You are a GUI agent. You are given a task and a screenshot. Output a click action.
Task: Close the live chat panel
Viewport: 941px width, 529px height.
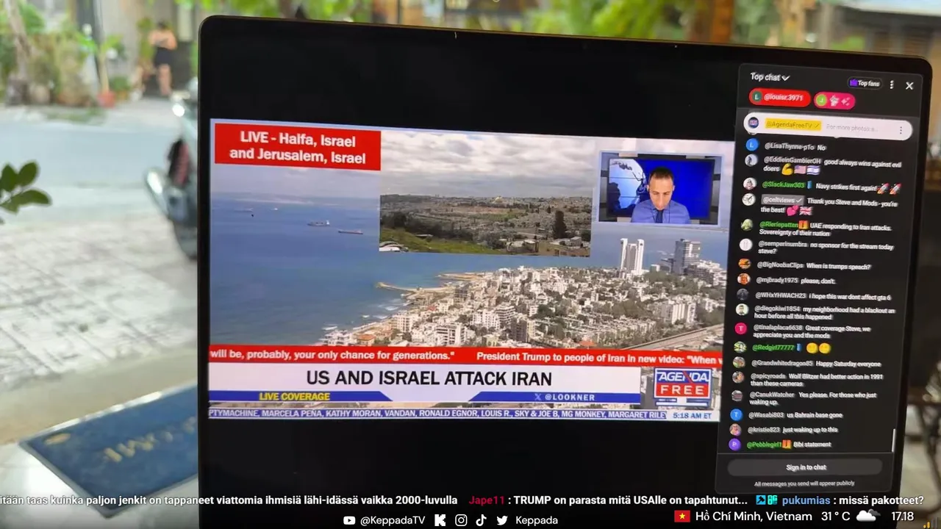point(909,86)
